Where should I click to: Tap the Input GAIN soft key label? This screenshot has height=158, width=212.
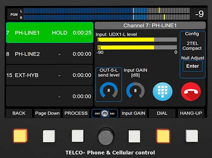tap(134, 113)
